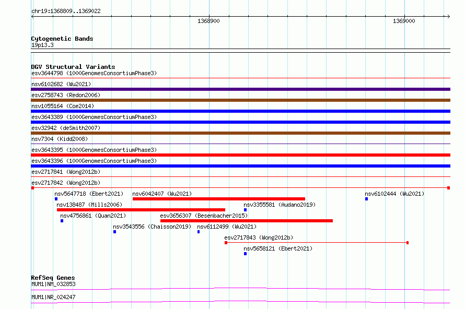Select the esv2717843 (Wong2012b) red line
Screen dimensions: 465x309
click(317, 243)
